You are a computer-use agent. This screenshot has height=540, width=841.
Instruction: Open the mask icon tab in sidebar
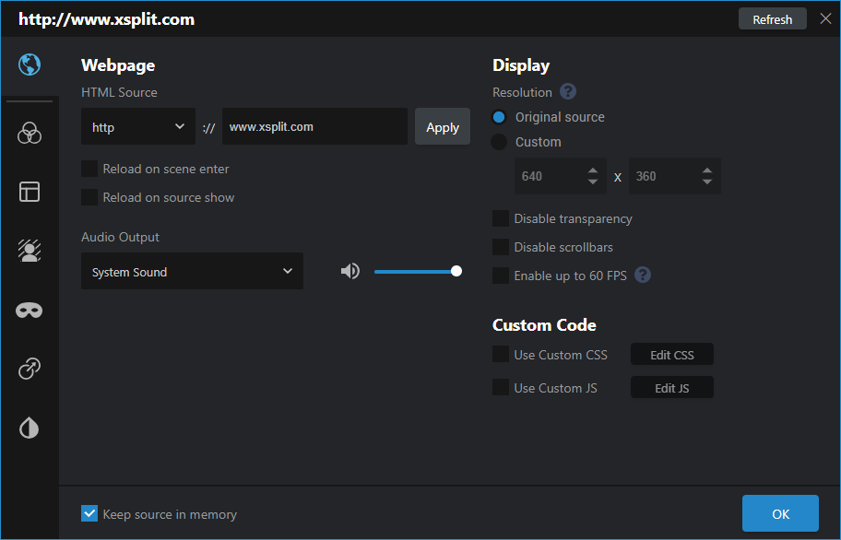point(30,311)
